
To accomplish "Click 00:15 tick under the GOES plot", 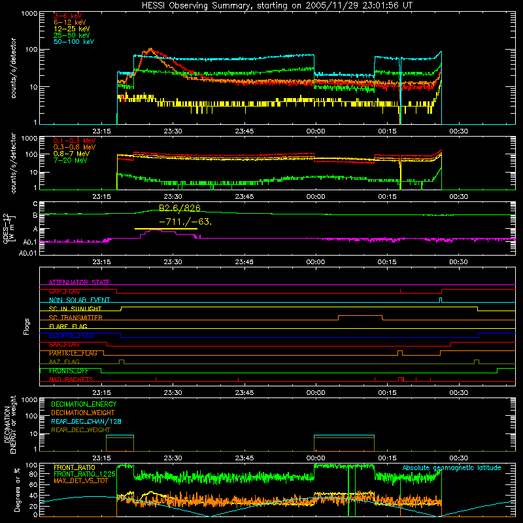I will 387,262.
